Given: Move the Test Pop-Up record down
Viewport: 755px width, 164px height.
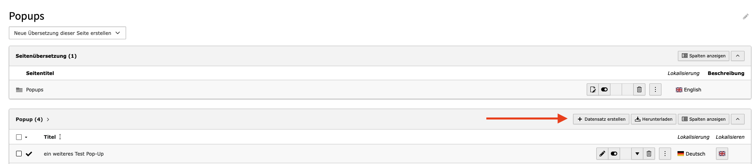Looking at the screenshot, I should coord(637,154).
